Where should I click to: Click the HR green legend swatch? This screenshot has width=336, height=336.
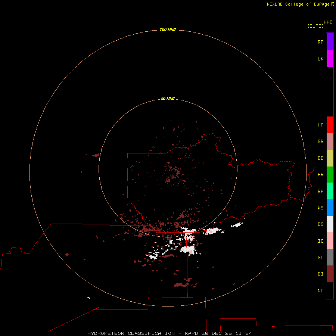pos(330,175)
